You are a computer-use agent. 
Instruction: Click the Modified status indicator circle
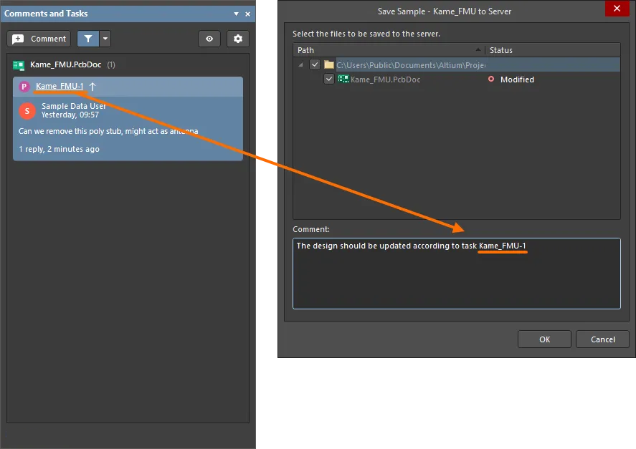(x=490, y=79)
